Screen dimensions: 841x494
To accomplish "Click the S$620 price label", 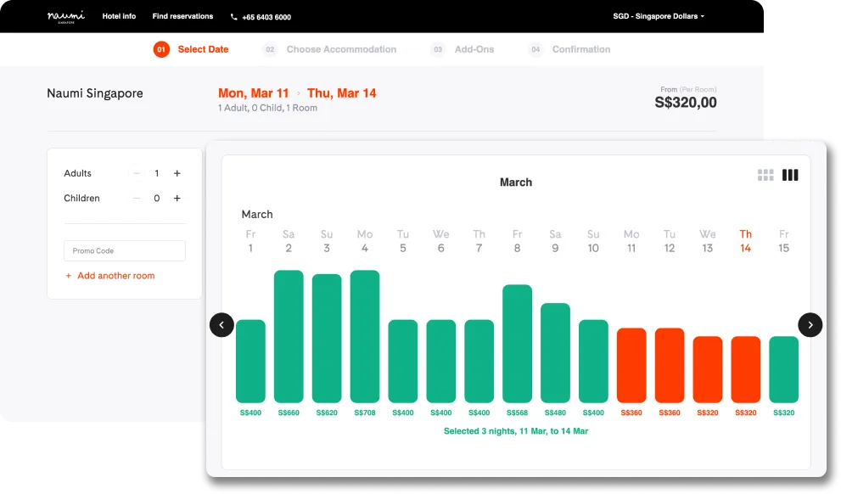I will click(327, 413).
